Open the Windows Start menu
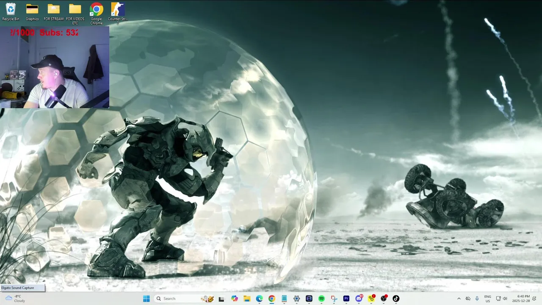Image resolution: width=542 pixels, height=305 pixels. point(146,299)
